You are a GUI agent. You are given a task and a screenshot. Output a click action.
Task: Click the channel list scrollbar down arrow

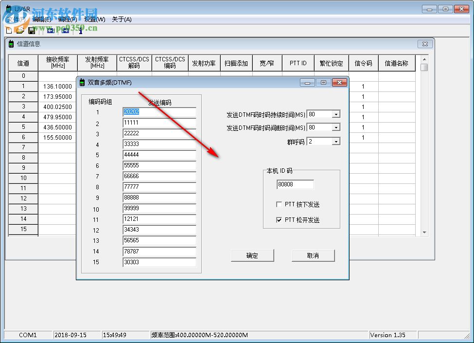pos(424,232)
